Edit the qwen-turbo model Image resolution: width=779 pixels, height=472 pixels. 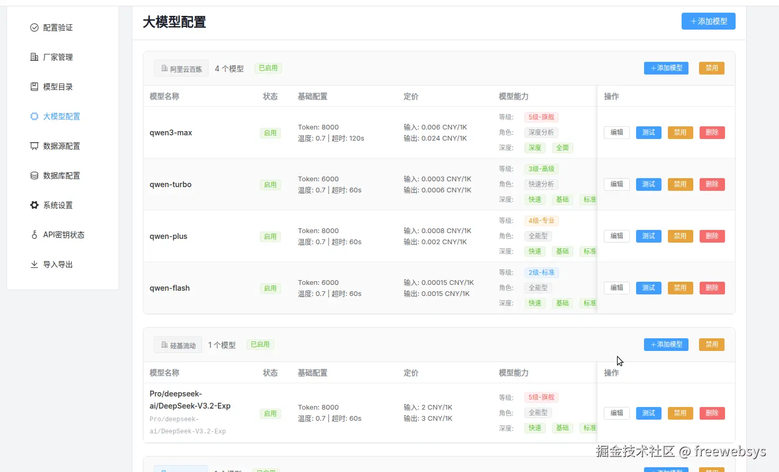617,184
